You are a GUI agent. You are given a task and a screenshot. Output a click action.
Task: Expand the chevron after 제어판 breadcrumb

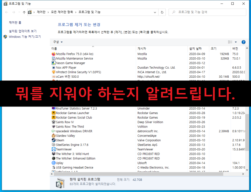(48, 12)
